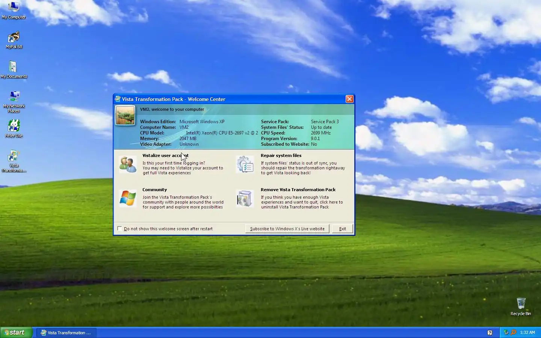Click the Repair system files checklist icon
The image size is (541, 338).
(245, 164)
